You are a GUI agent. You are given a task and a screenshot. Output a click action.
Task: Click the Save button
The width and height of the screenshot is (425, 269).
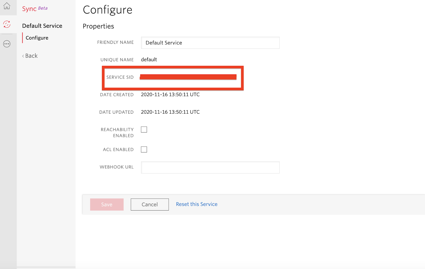[107, 204]
